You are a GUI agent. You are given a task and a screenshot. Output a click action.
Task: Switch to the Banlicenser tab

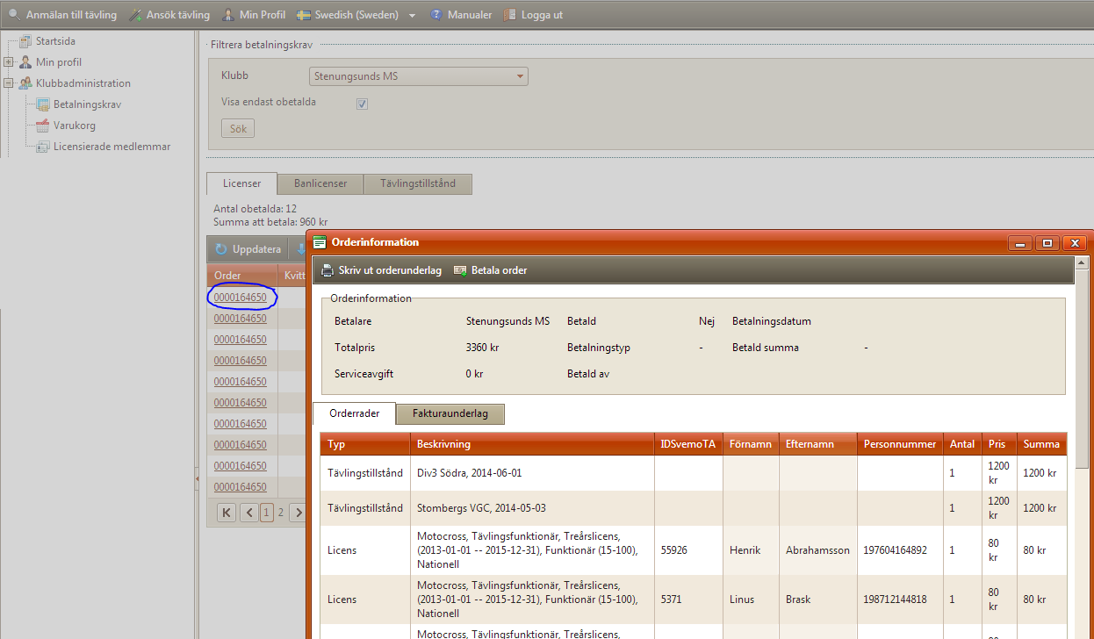point(320,183)
